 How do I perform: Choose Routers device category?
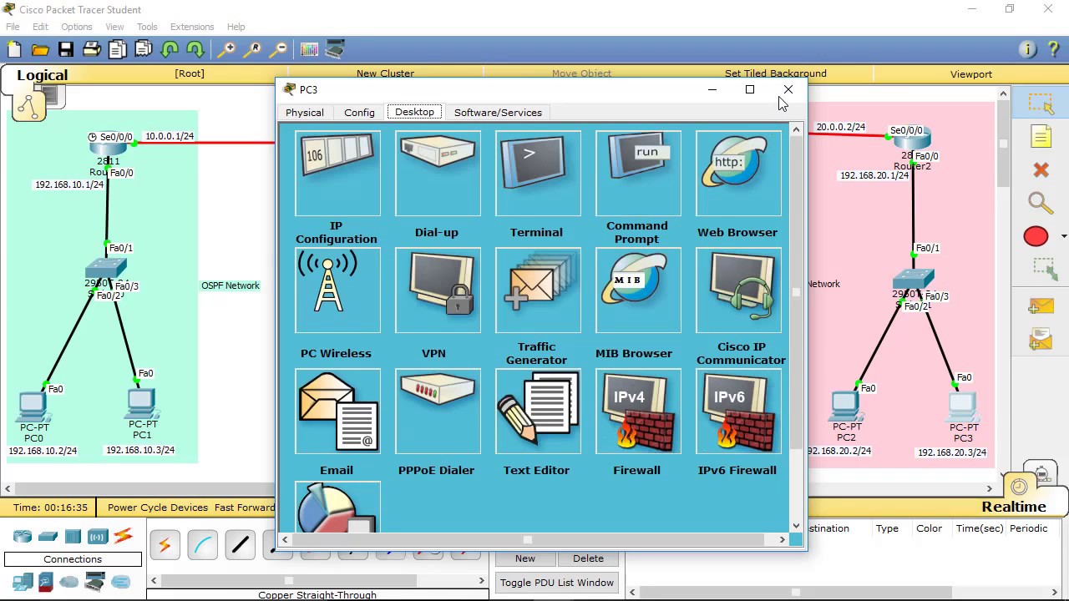pos(23,536)
